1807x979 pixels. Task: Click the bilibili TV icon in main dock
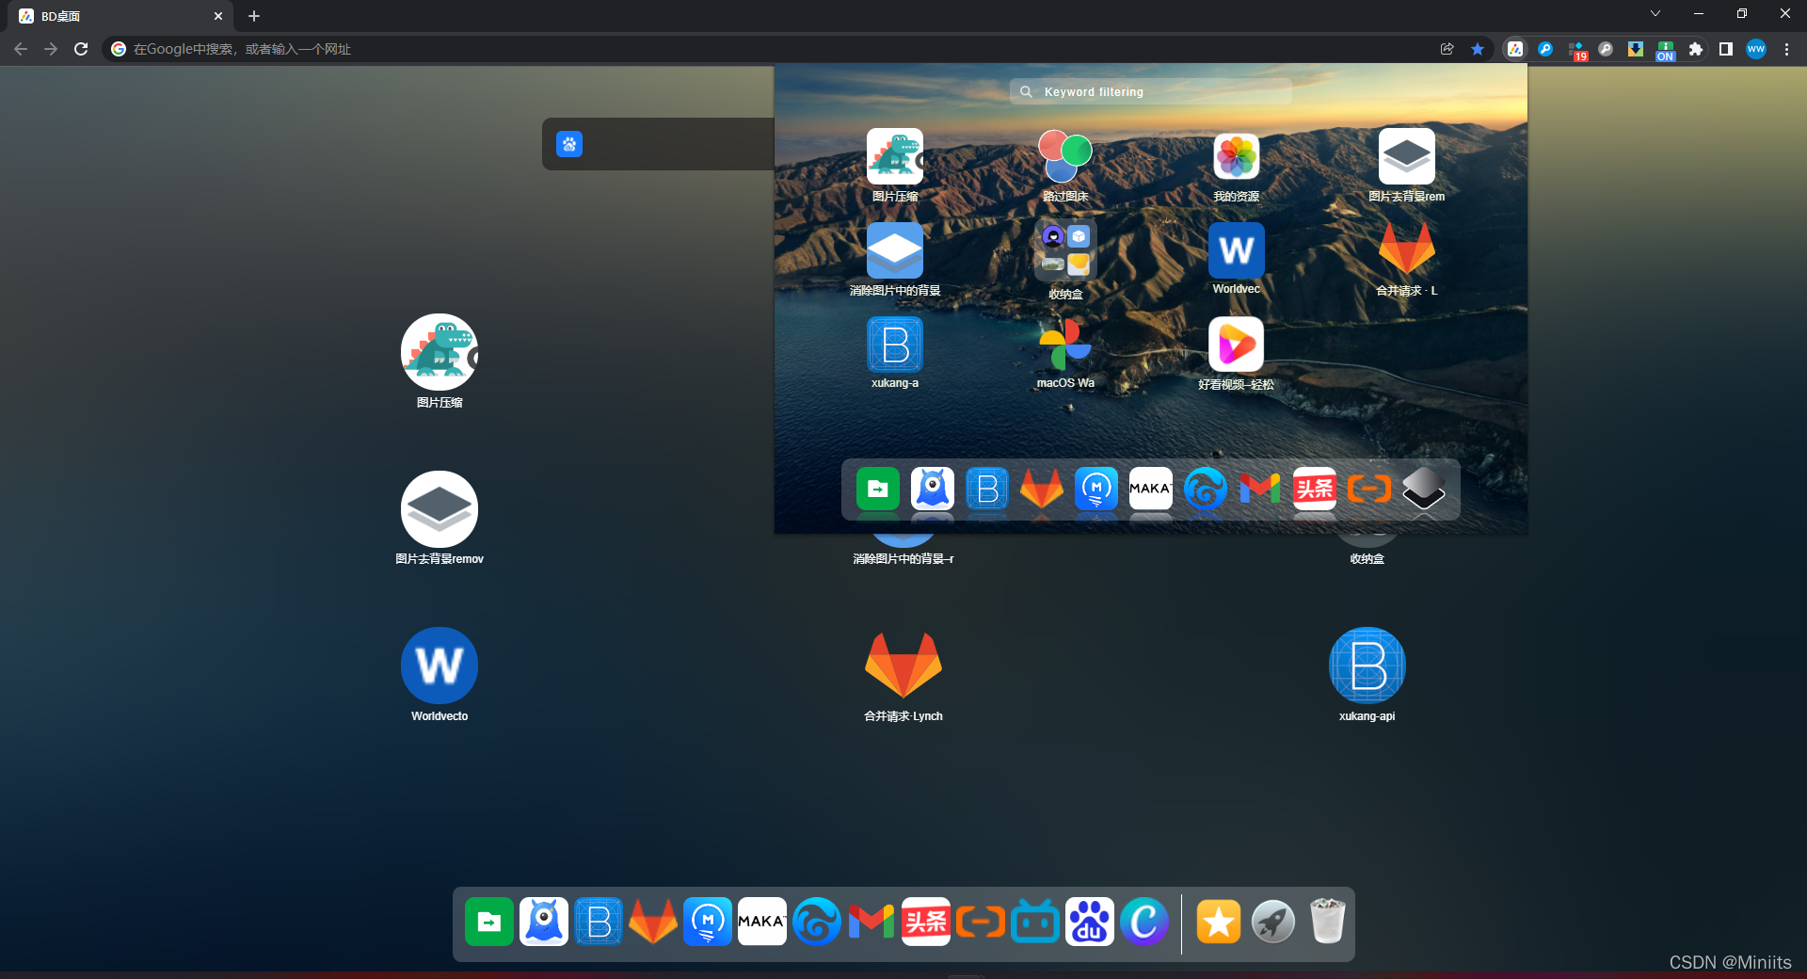point(1035,922)
